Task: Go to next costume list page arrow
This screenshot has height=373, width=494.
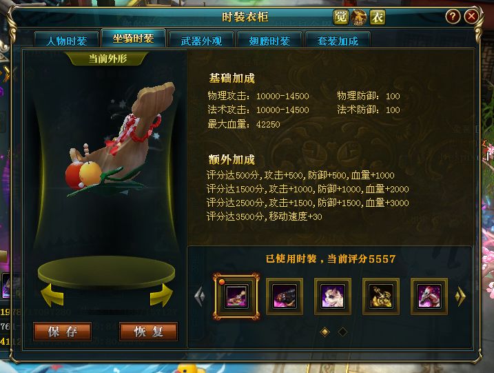Action: (x=460, y=296)
